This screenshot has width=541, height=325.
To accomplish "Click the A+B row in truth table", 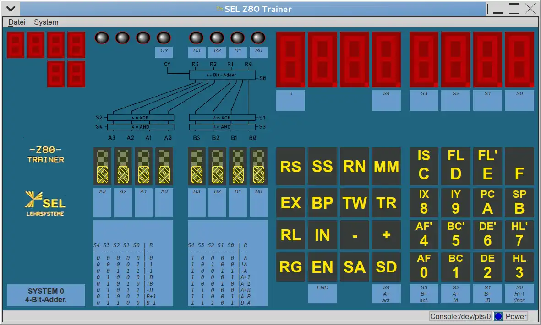I will [x=221, y=290].
